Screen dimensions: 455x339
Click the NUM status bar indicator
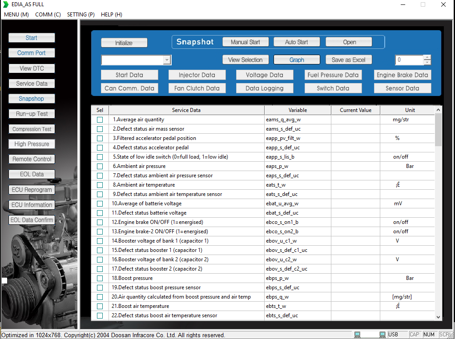click(429, 335)
